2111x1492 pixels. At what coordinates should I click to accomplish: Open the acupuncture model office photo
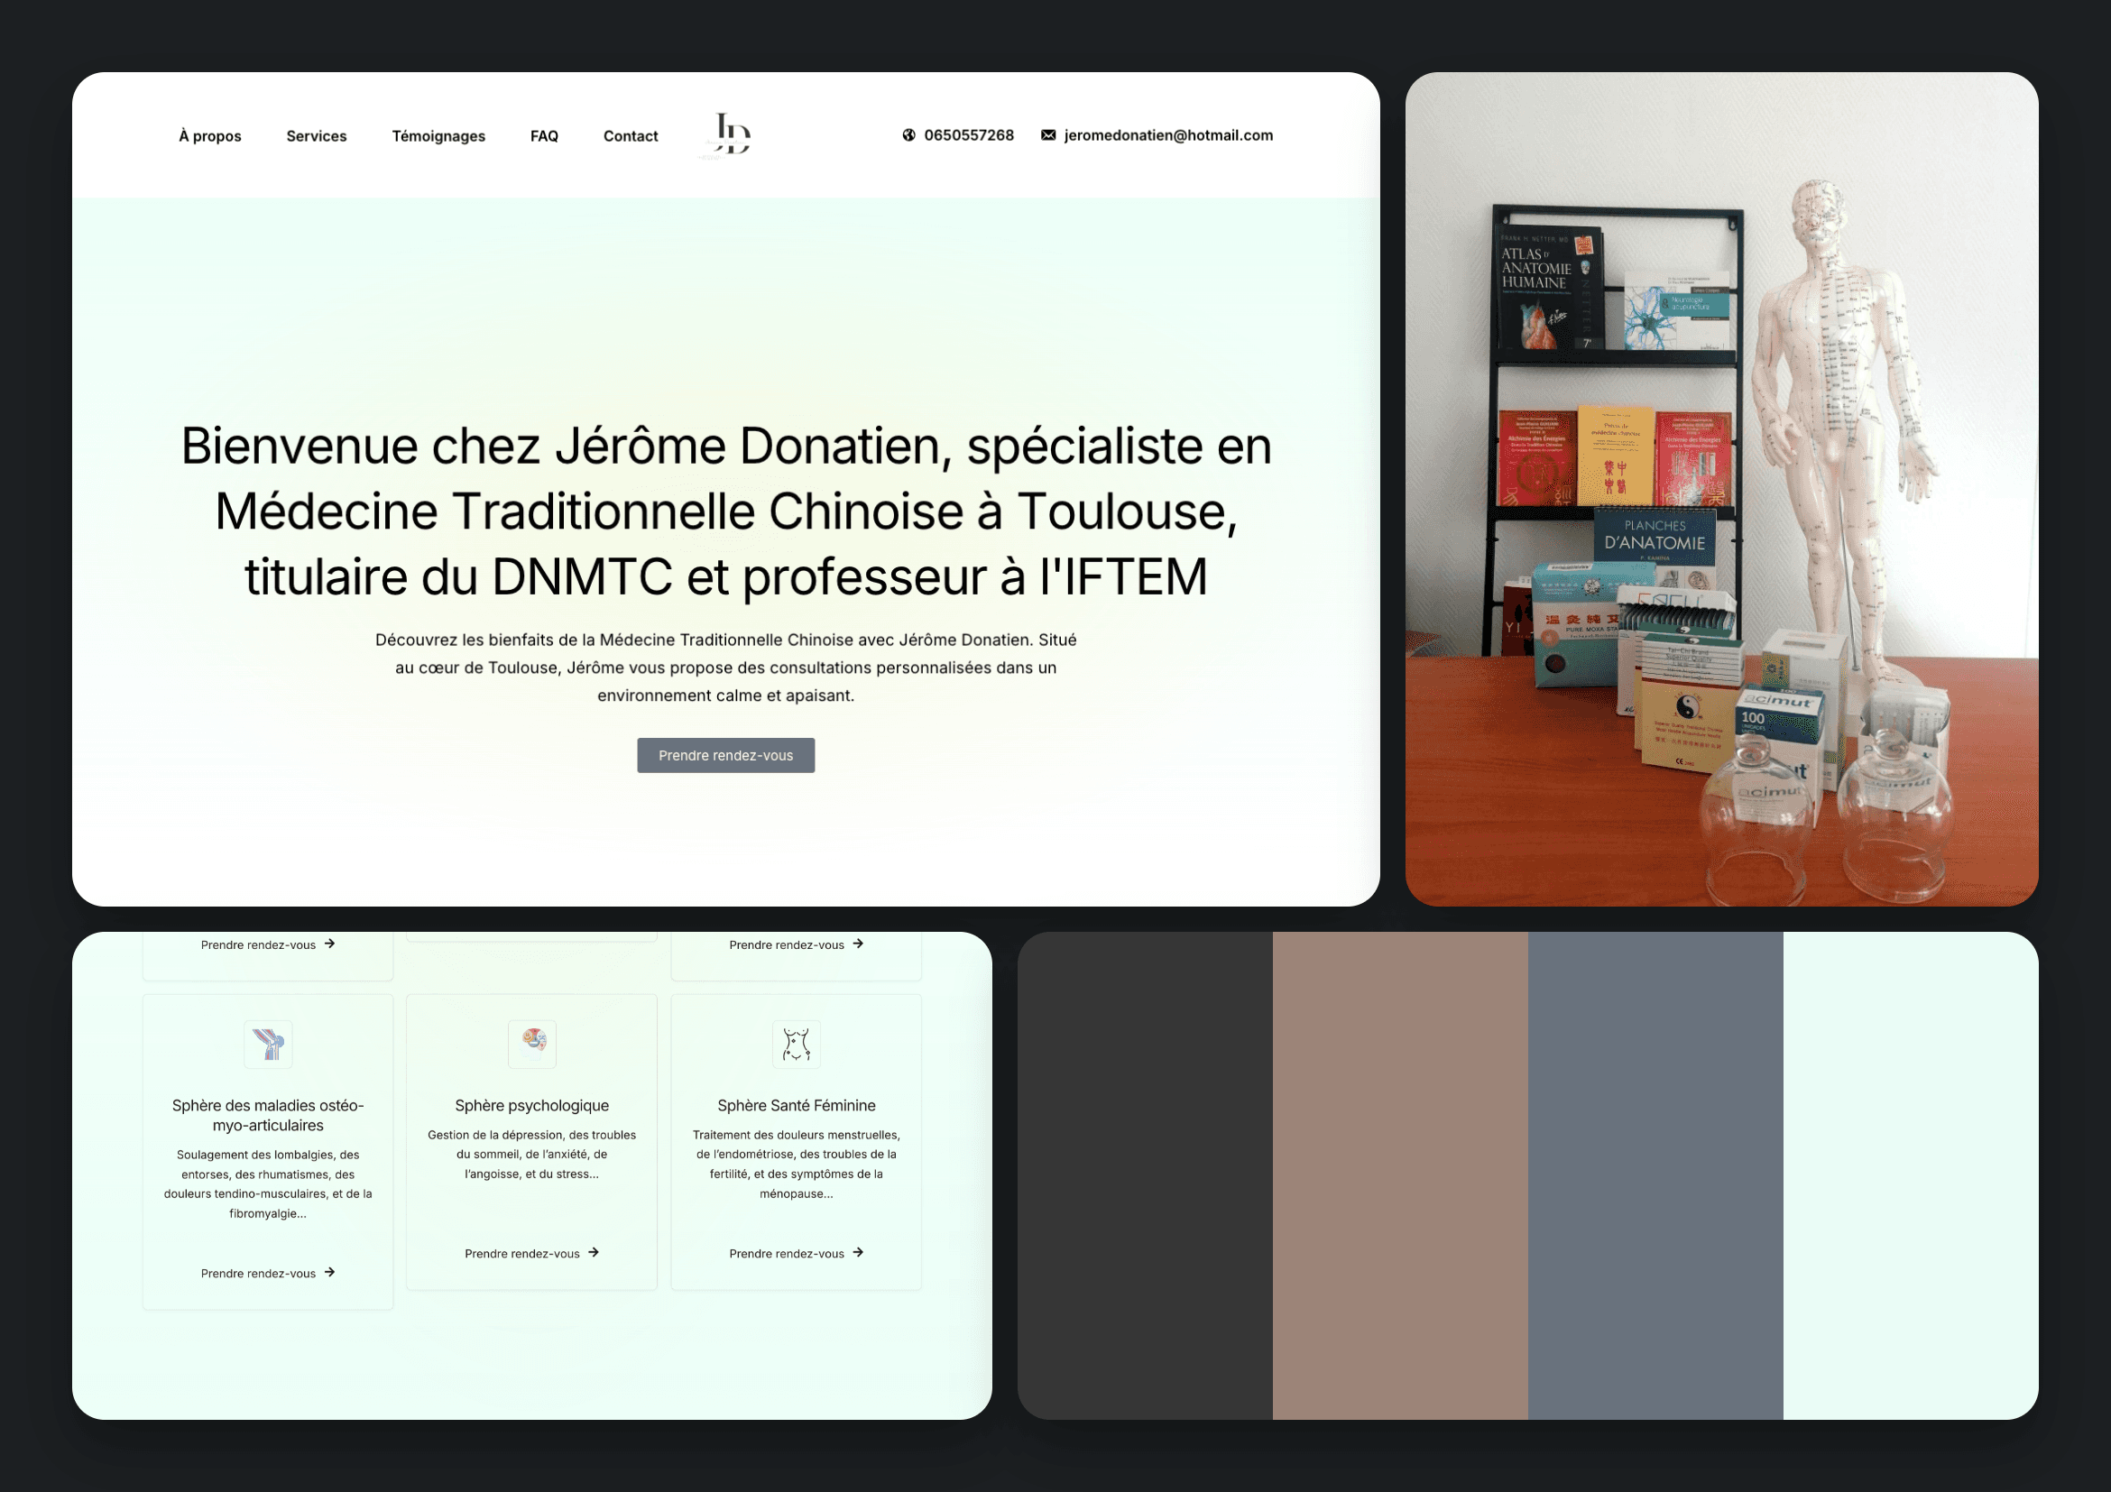pos(1721,489)
